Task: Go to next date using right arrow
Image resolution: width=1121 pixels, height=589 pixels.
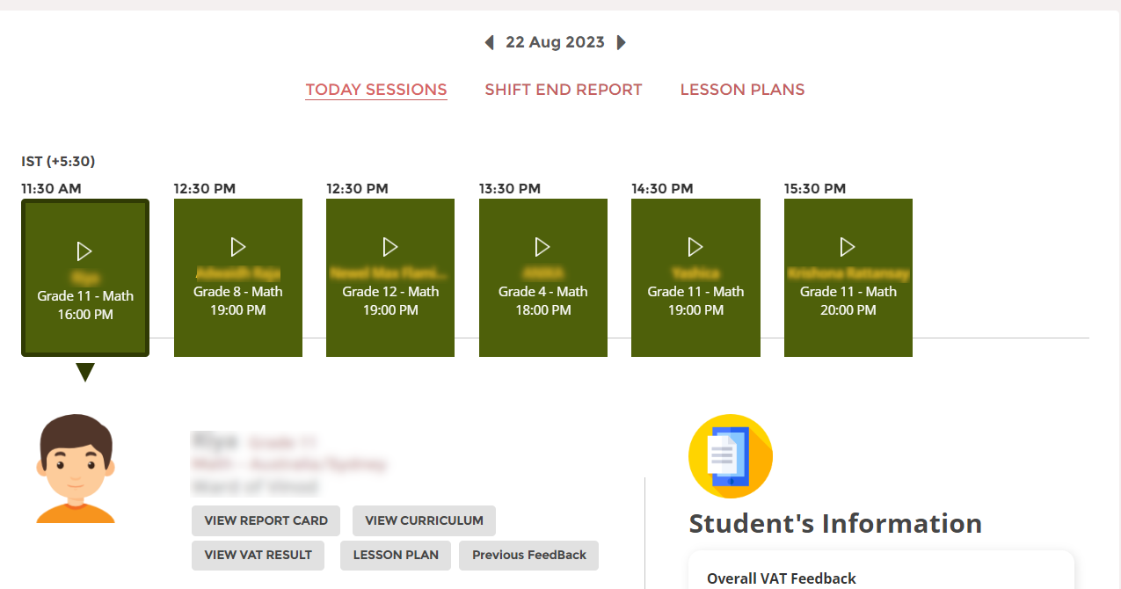Action: 621,42
